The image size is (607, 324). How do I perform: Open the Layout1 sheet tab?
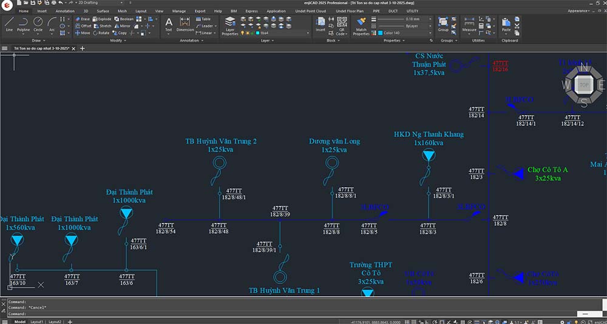37,322
